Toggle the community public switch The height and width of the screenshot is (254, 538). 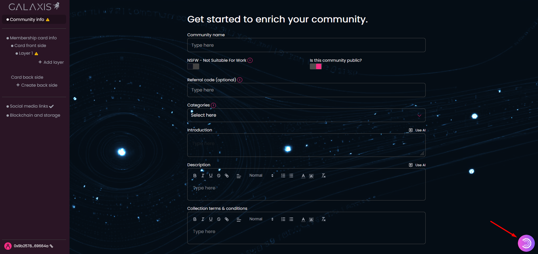point(316,67)
